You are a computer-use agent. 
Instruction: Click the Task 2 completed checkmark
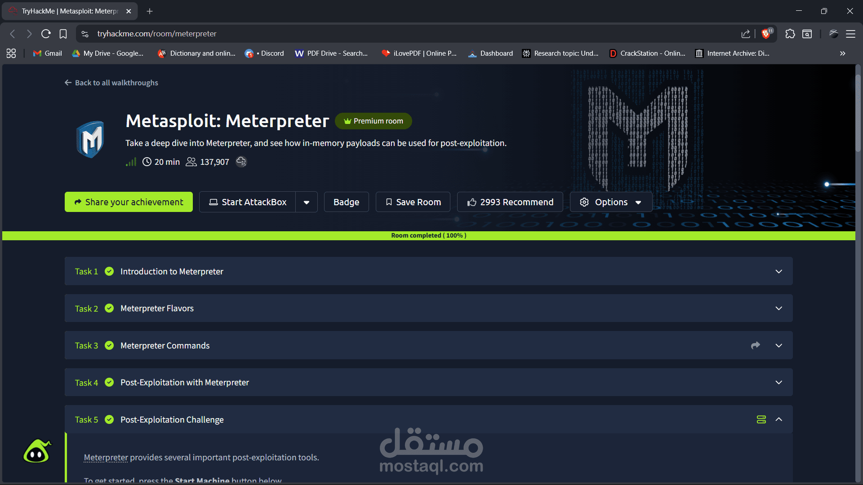[109, 309]
